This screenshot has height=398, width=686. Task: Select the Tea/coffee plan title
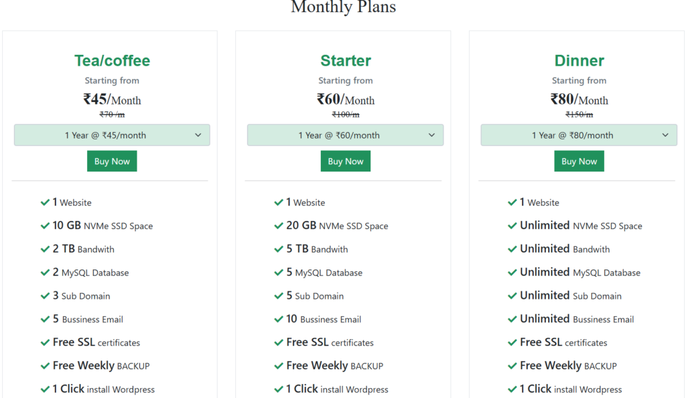tap(111, 60)
